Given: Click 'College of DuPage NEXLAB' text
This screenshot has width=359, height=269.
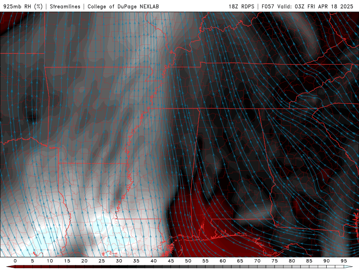Looking at the screenshot, I should 123,6.
